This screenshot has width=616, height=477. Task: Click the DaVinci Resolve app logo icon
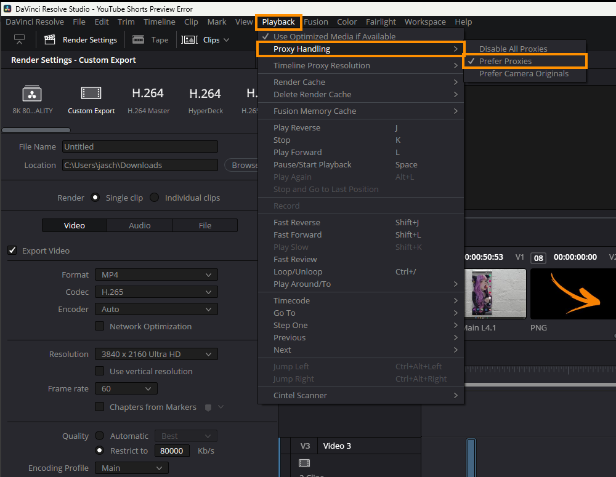click(7, 8)
